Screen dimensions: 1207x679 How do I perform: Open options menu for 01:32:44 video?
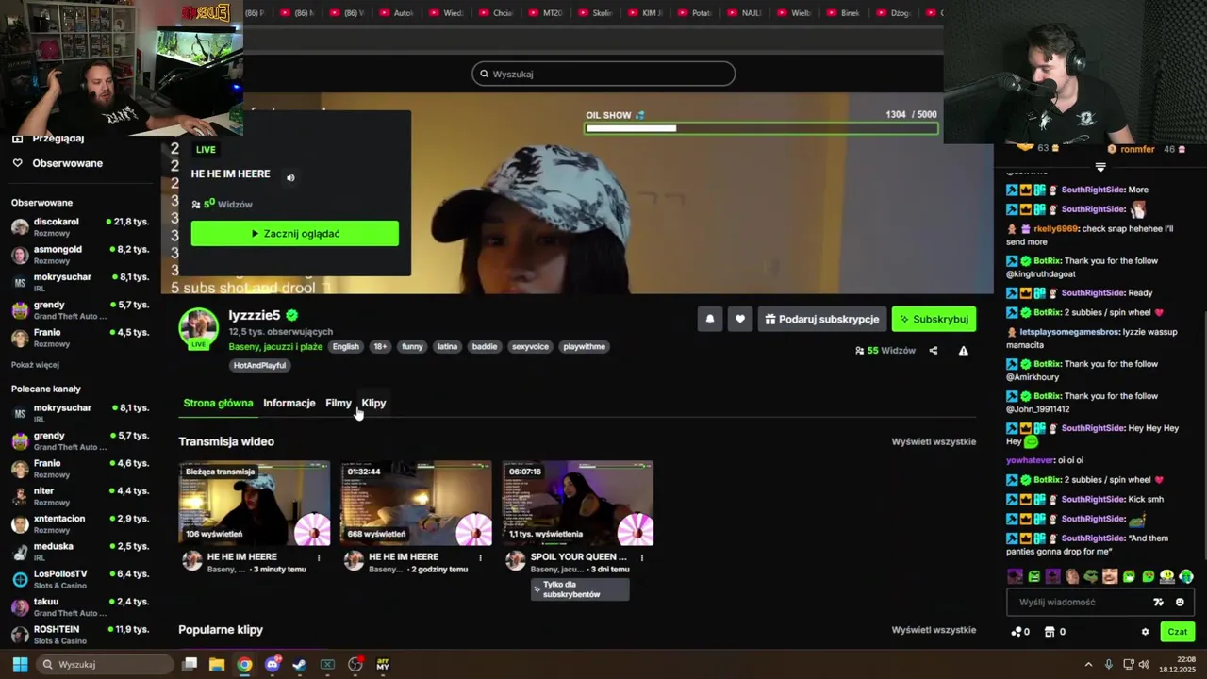(480, 558)
